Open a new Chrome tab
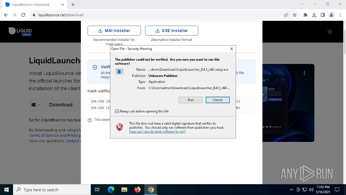 point(73,5)
